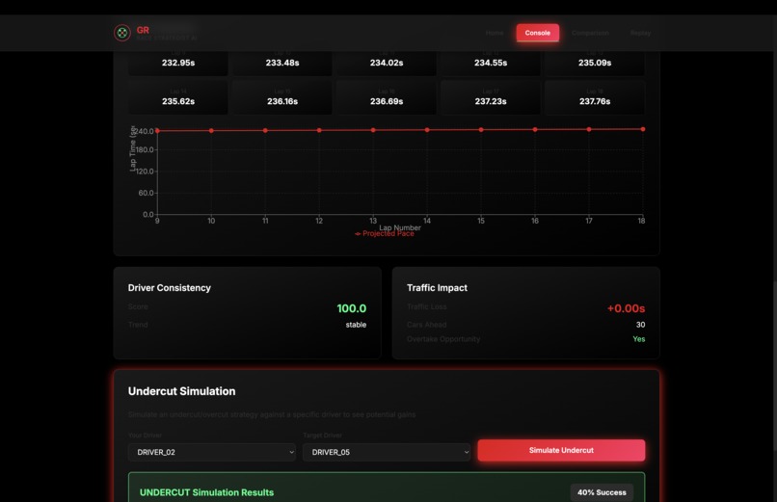This screenshot has width=777, height=502.
Task: Select the chart data point at lap 15
Action: pos(481,130)
